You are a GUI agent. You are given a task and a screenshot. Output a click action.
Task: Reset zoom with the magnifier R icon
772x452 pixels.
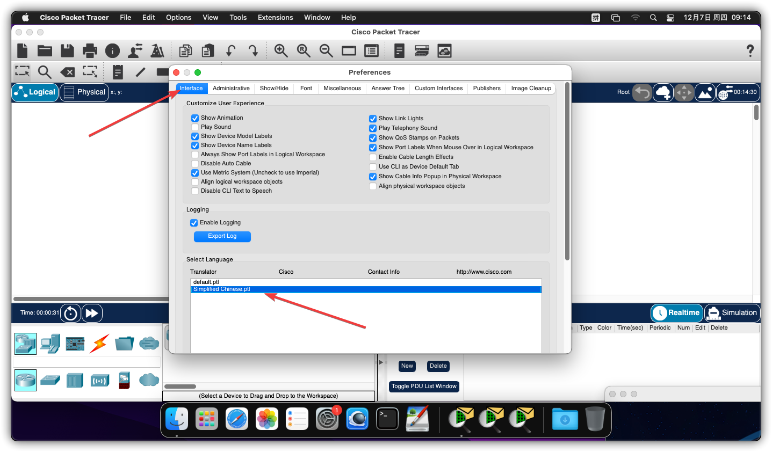coord(304,51)
